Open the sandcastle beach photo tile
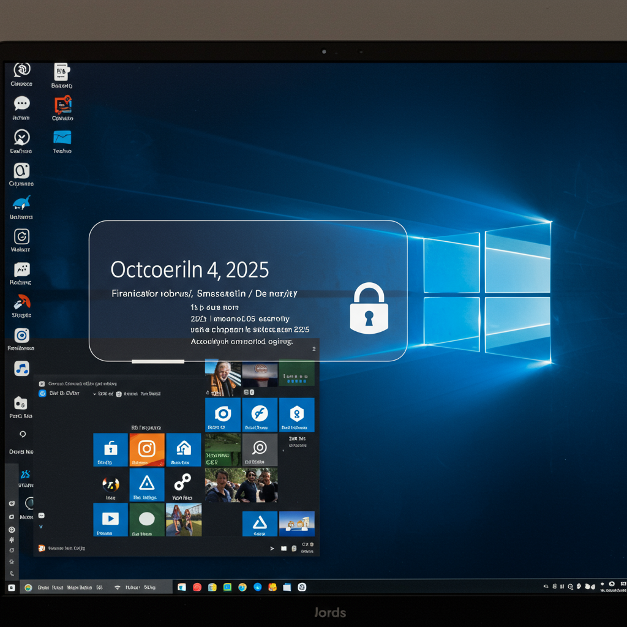The height and width of the screenshot is (627, 627). tap(297, 524)
